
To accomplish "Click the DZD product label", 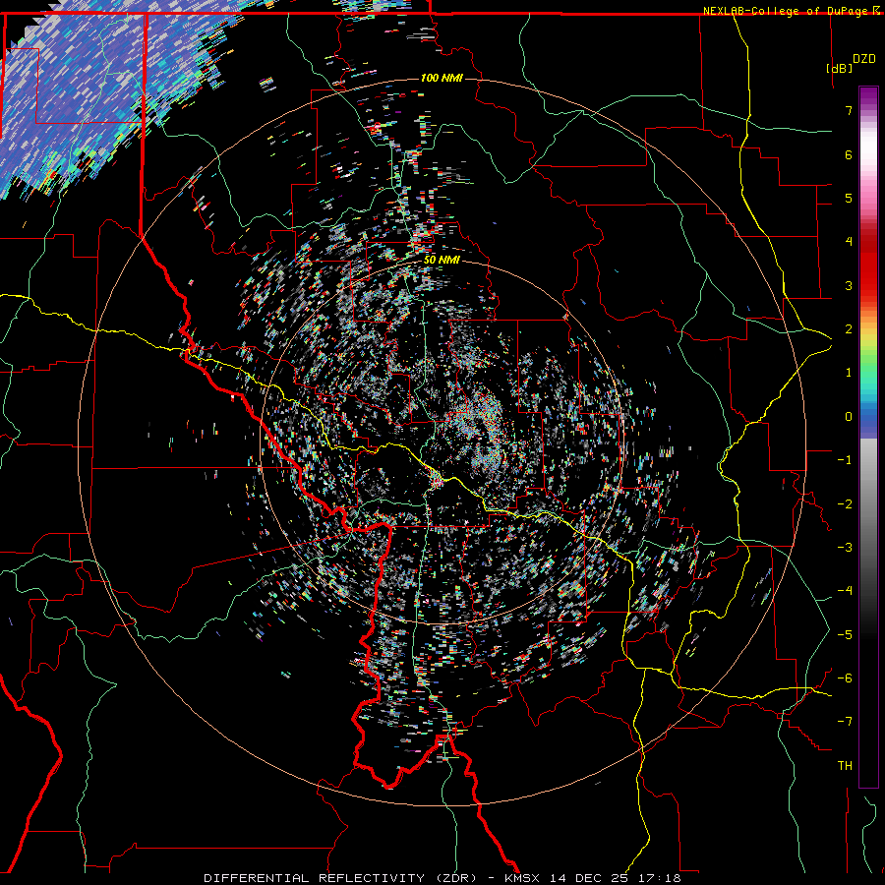I will click(864, 59).
